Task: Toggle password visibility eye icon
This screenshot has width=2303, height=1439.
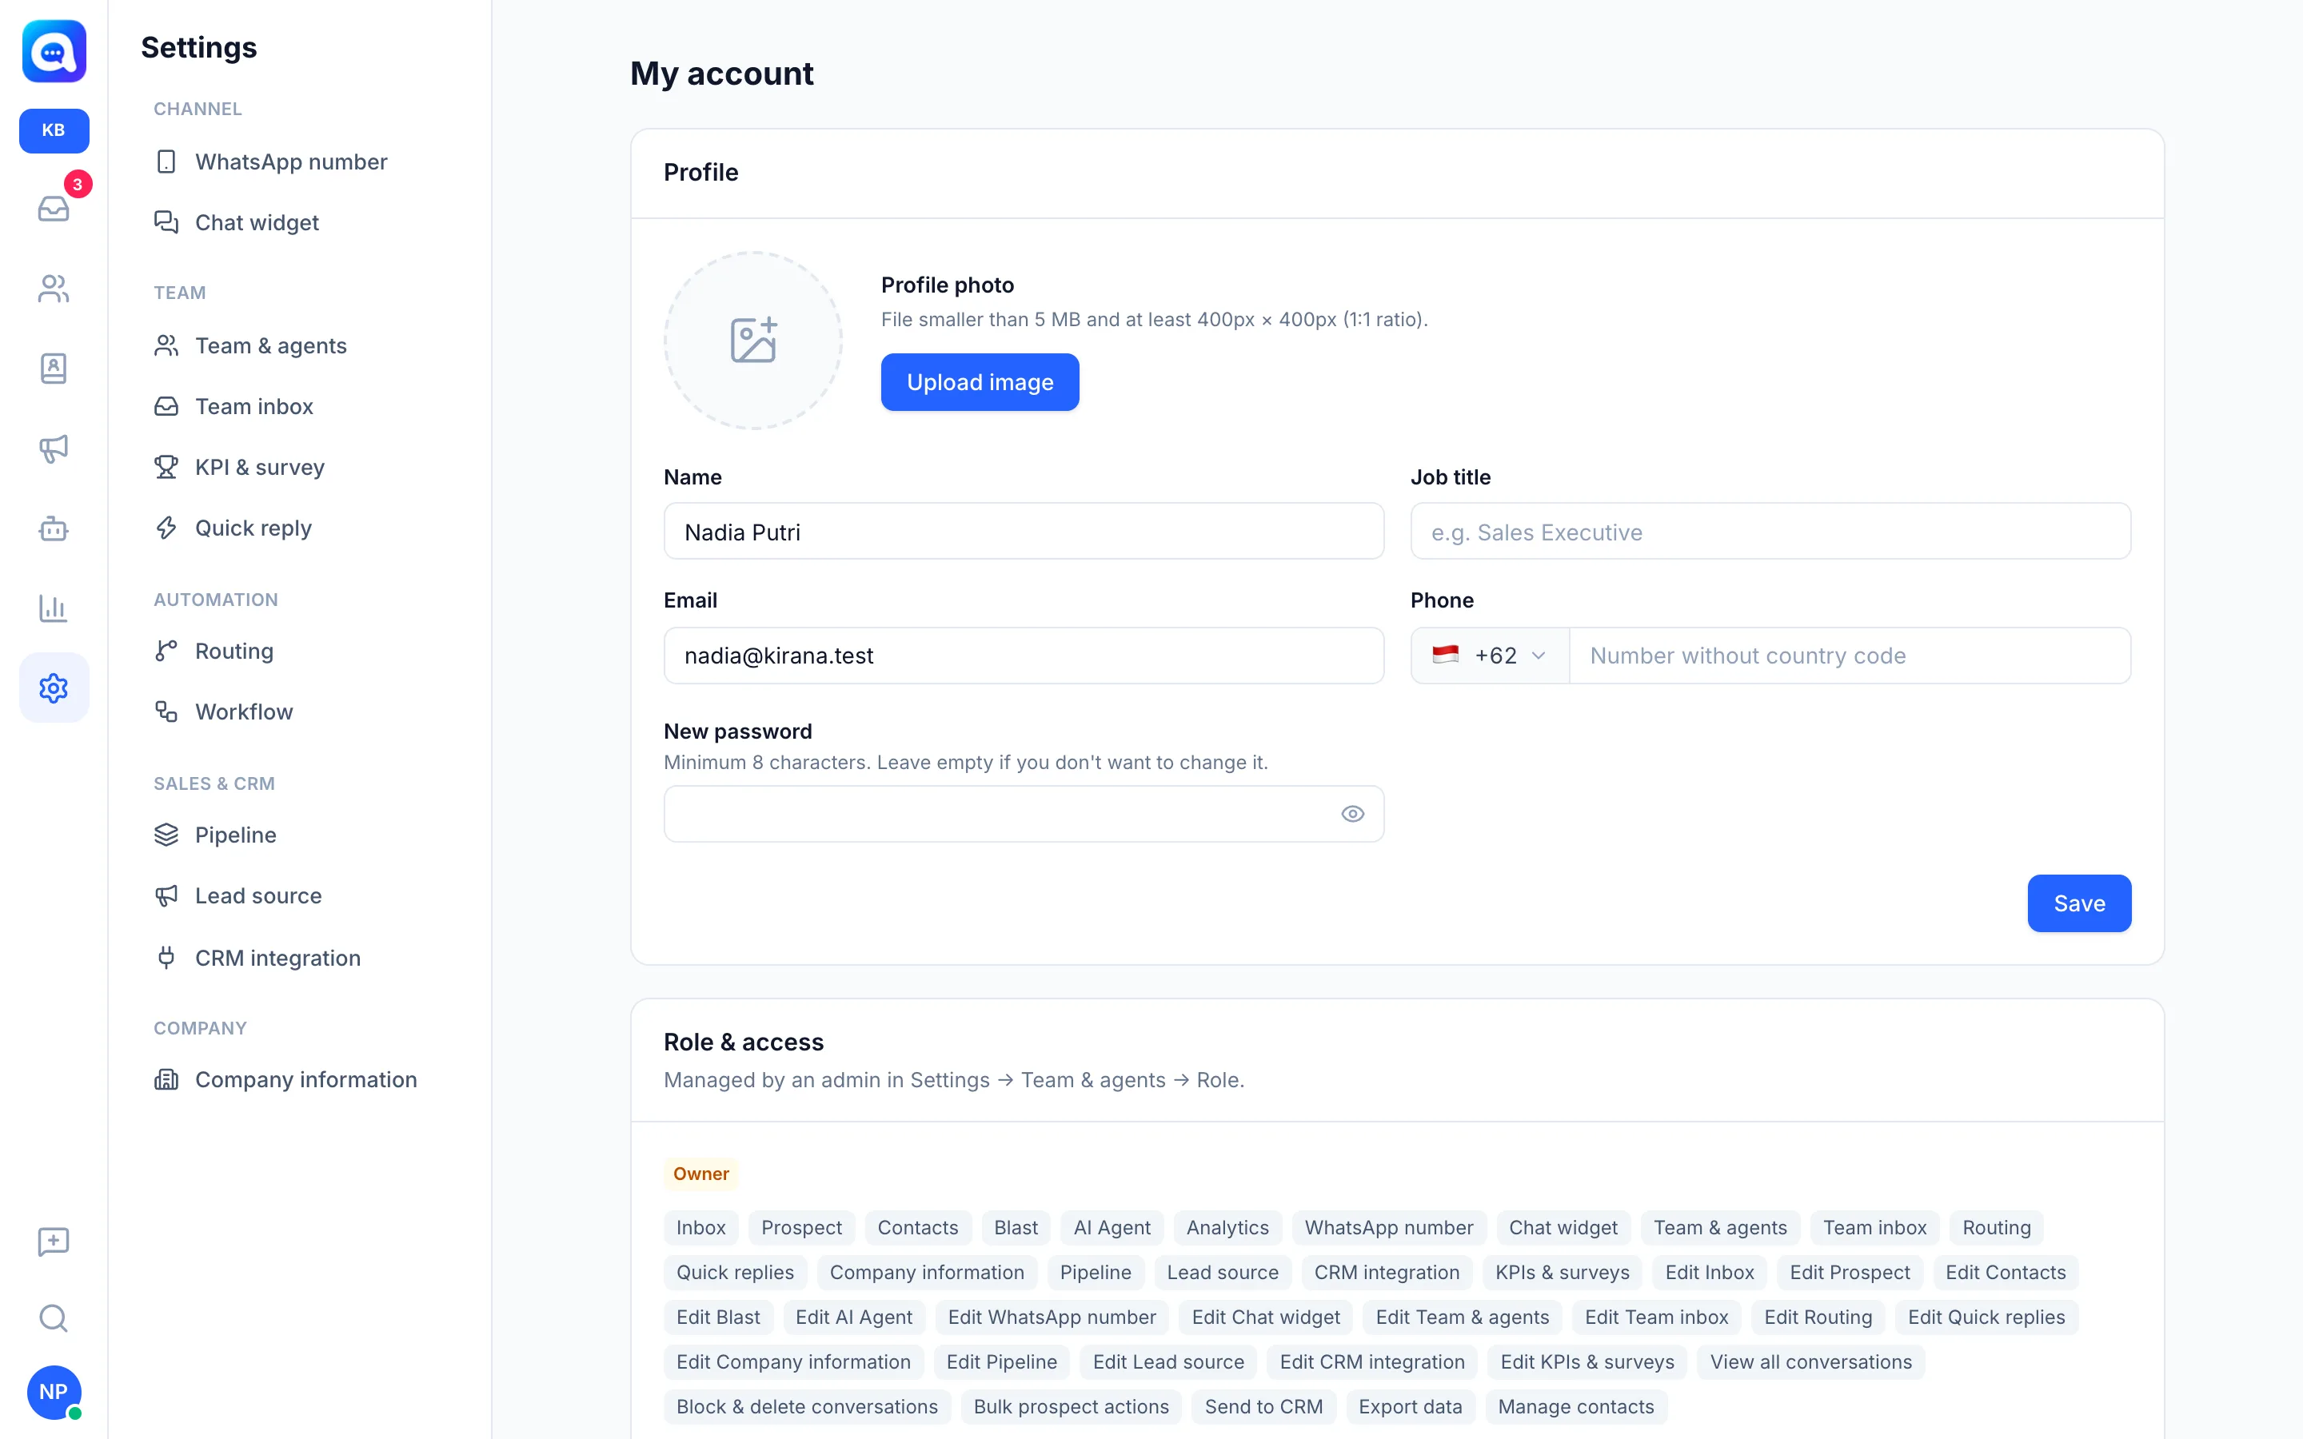Action: click(1352, 814)
